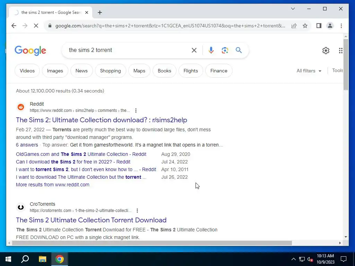Click the CroTorrents favicon
355x266 pixels.
tap(21, 207)
